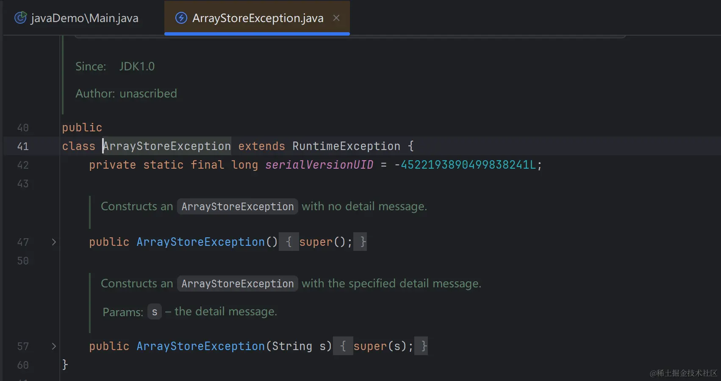The image size is (721, 381).
Task: Click the closing brace on line 60
Action: pyautogui.click(x=65, y=364)
